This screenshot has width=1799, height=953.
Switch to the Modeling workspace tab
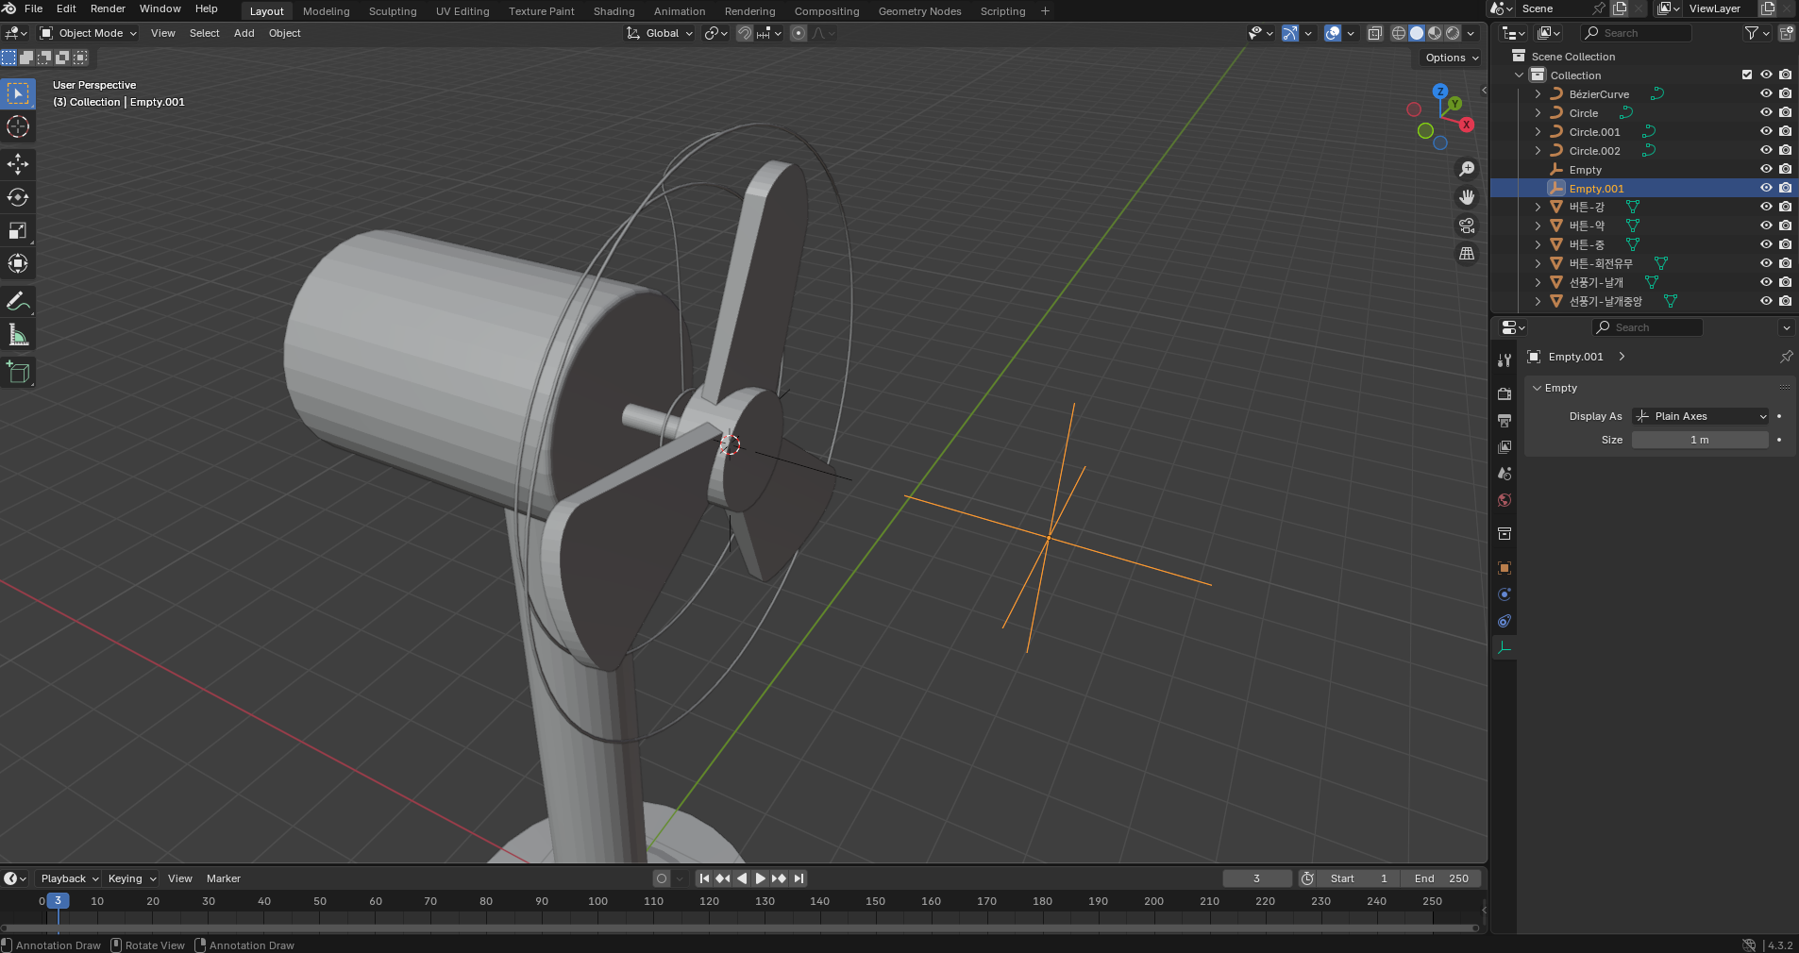tap(326, 11)
